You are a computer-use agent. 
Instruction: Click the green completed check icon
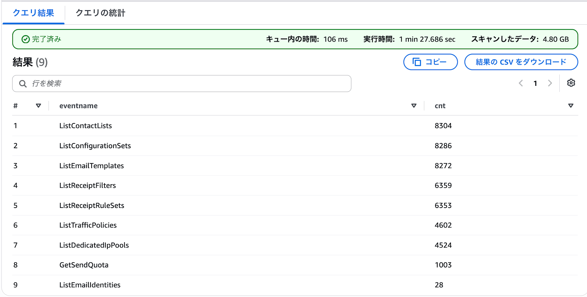[26, 39]
